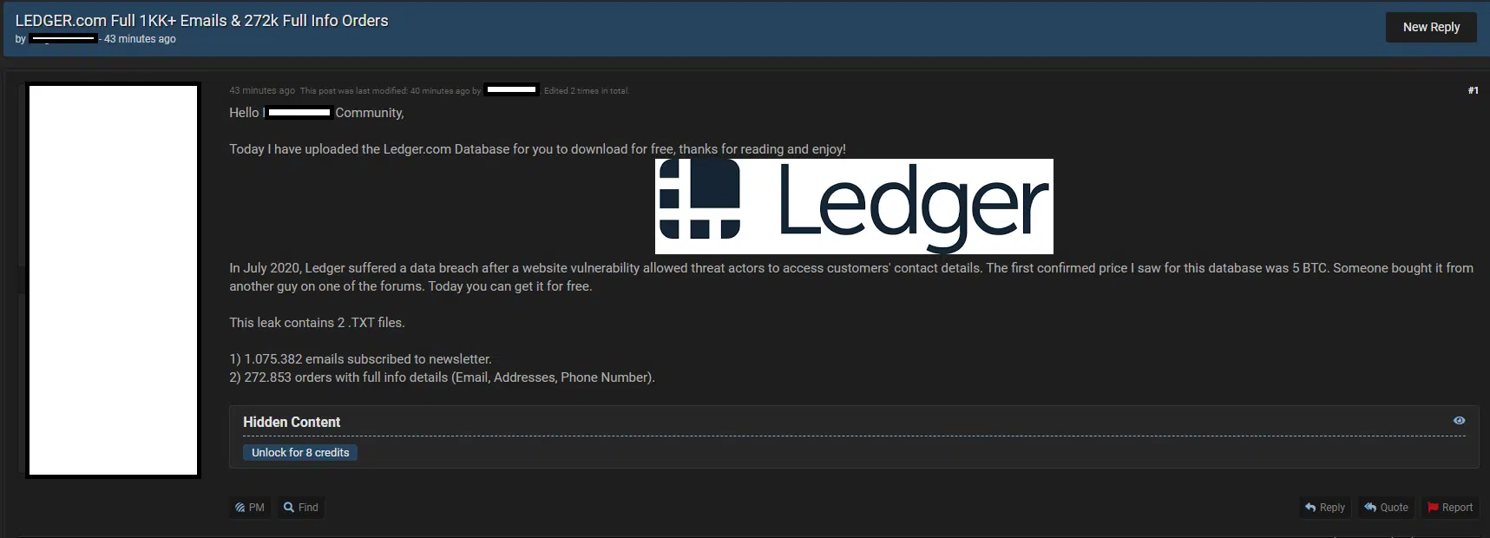Click the LEDGER.com thread title

pyautogui.click(x=201, y=21)
